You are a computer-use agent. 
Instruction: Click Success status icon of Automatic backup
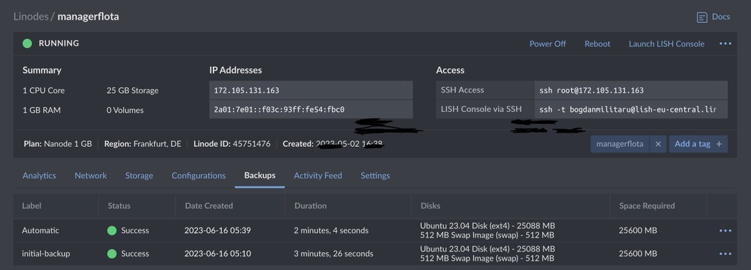click(x=112, y=231)
